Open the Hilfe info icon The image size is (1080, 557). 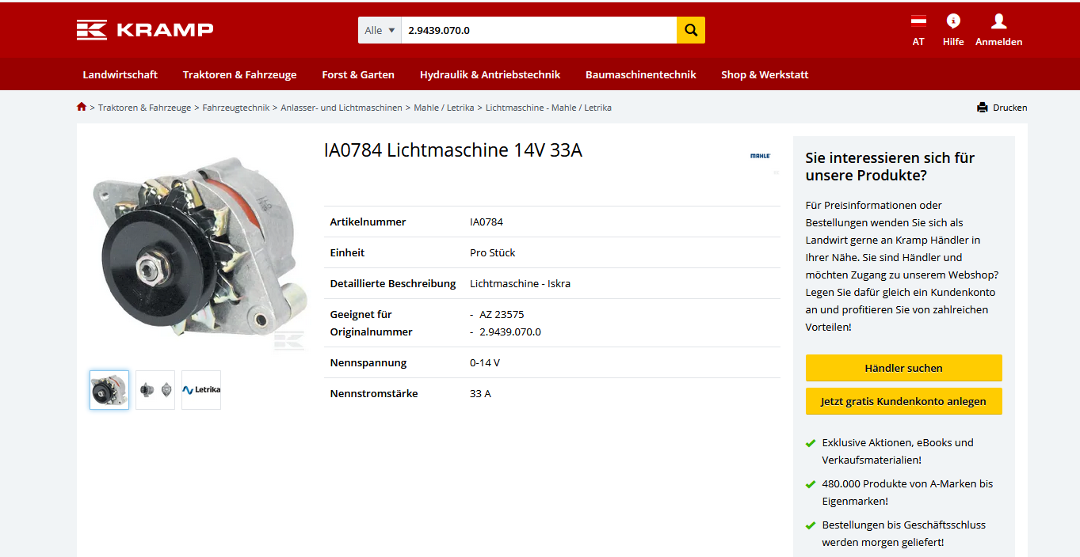953,21
